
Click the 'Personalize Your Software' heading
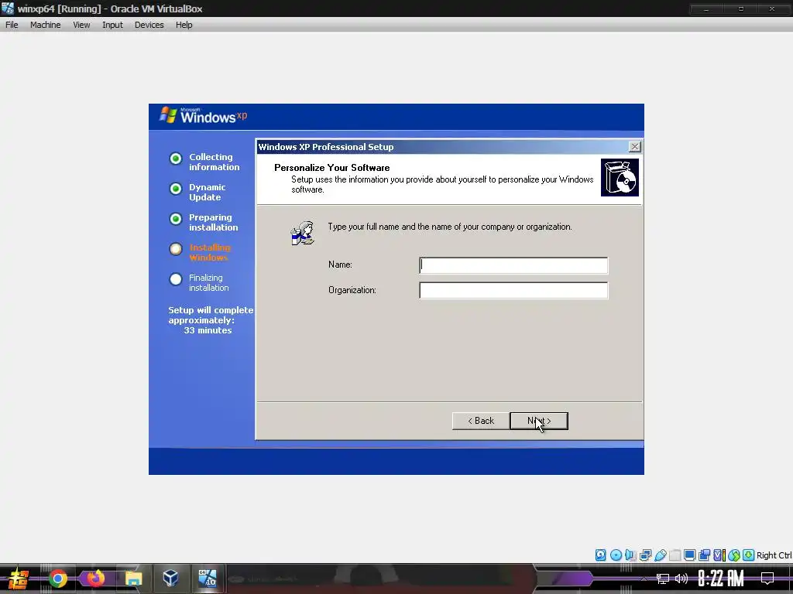[331, 168]
